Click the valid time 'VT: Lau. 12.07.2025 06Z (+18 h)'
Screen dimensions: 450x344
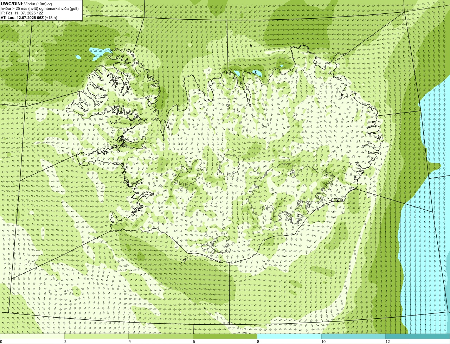click(x=29, y=17)
